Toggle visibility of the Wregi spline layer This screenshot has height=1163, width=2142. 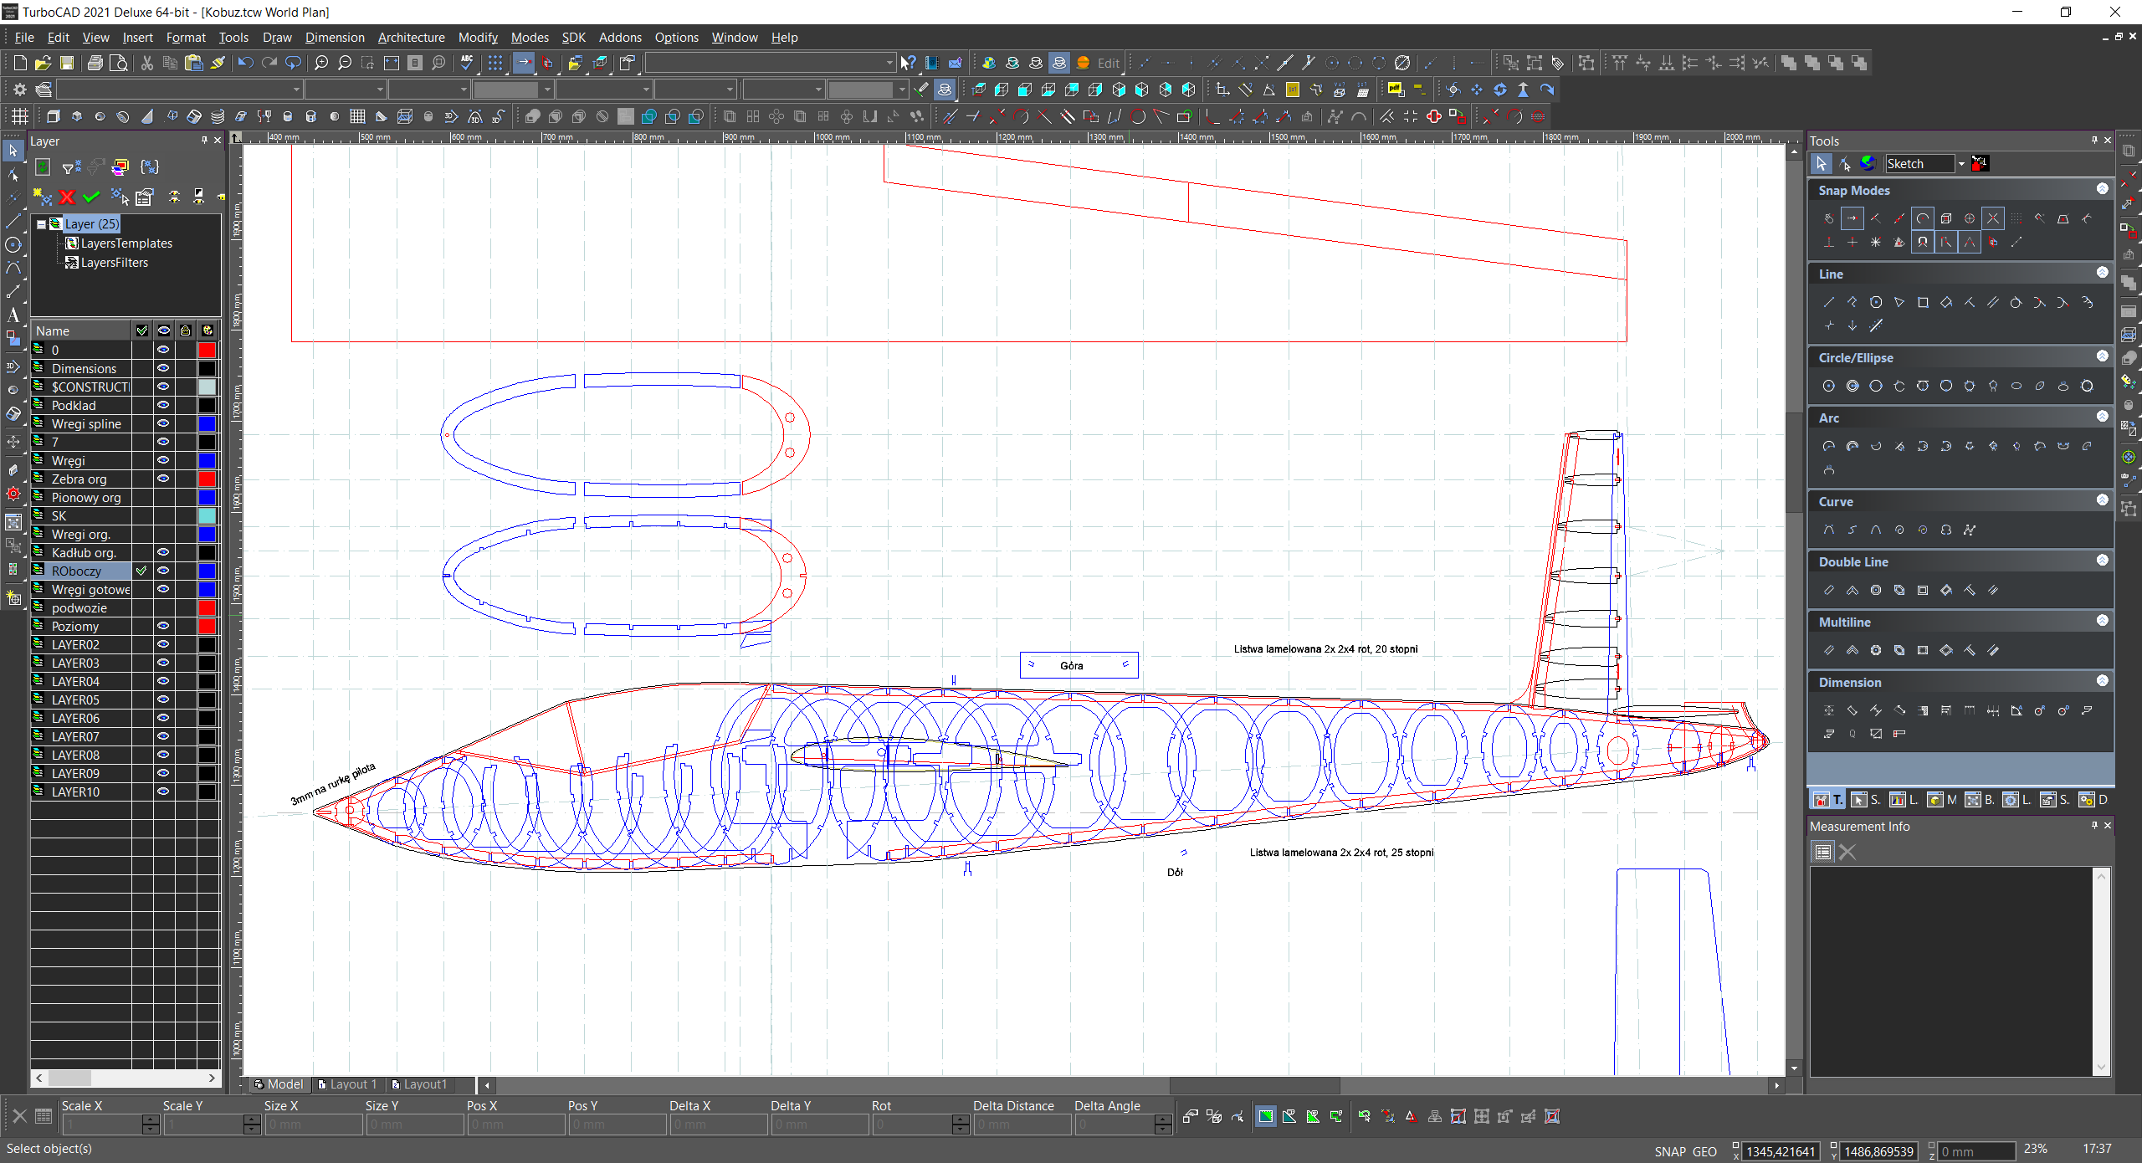(x=163, y=423)
